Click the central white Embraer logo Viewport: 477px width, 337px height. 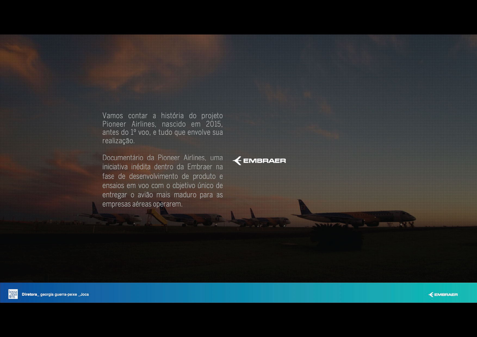(x=259, y=161)
